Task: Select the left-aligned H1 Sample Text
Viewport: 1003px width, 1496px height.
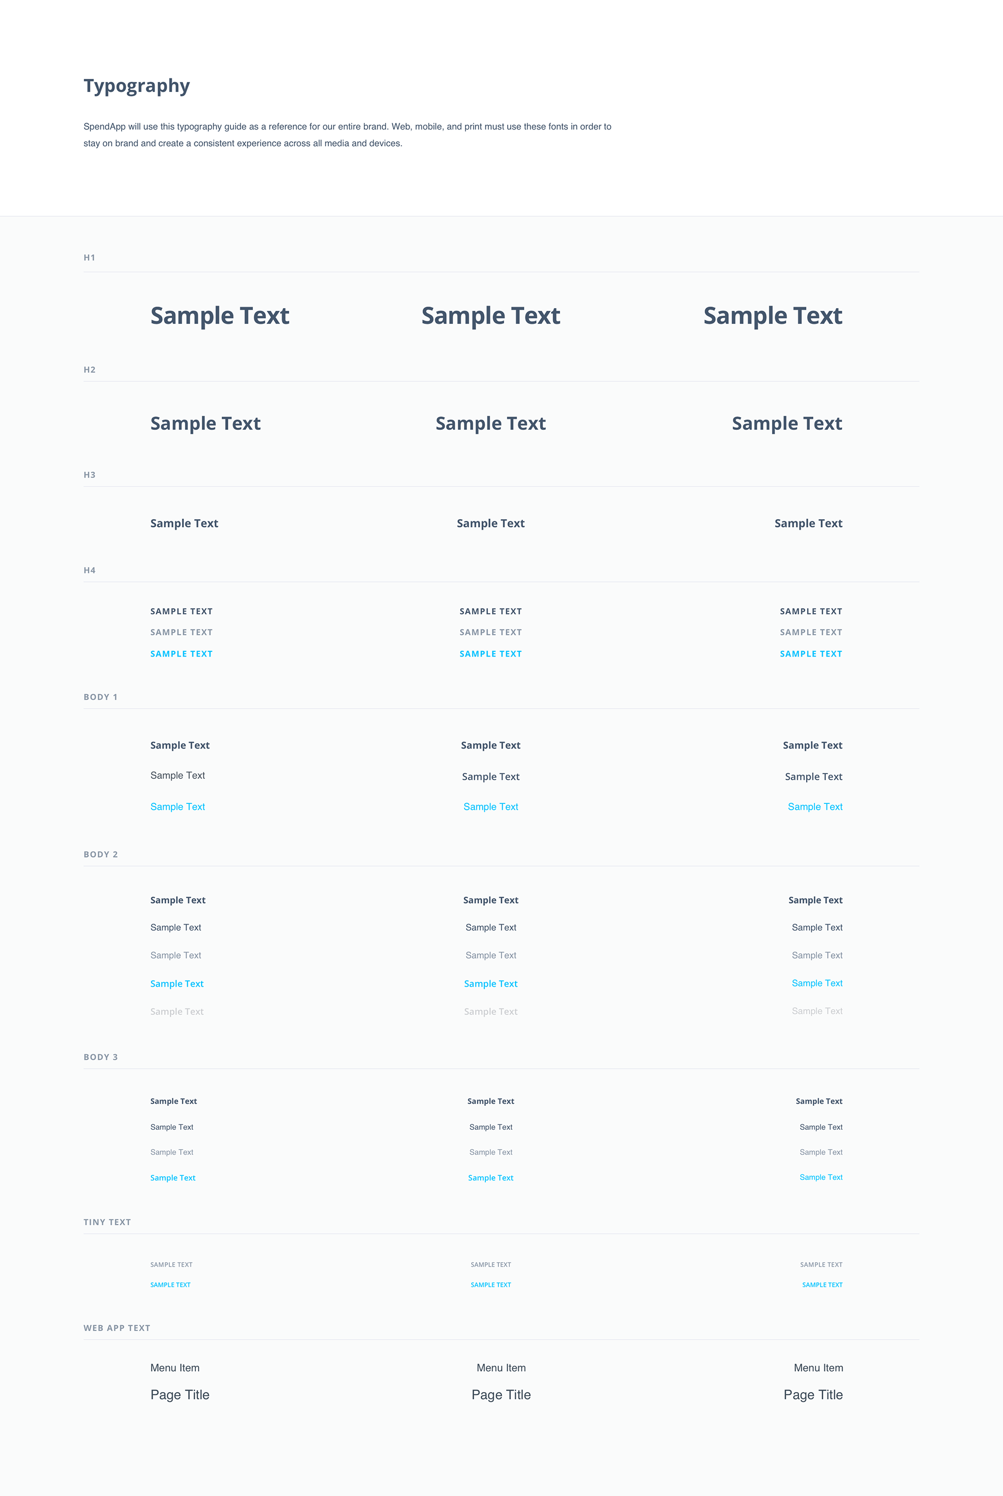Action: pyautogui.click(x=219, y=316)
